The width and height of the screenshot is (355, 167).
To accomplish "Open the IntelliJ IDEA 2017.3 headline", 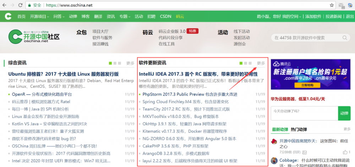I will [198, 74].
